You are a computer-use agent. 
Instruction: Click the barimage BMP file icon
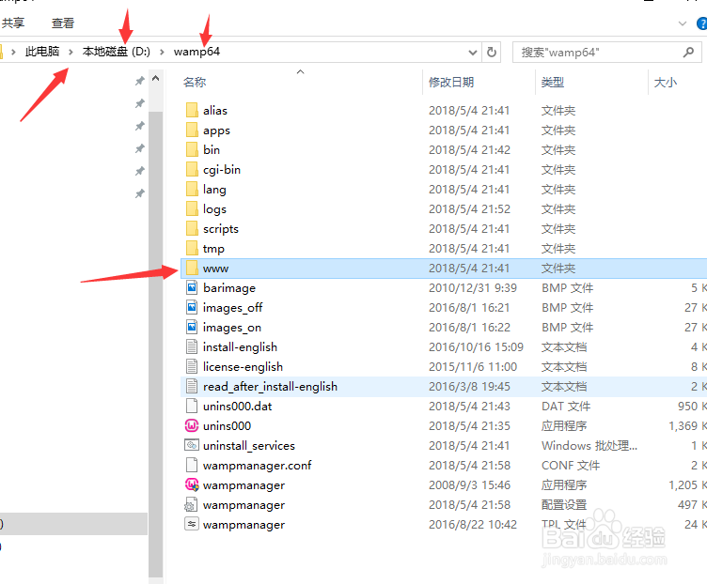pyautogui.click(x=192, y=287)
